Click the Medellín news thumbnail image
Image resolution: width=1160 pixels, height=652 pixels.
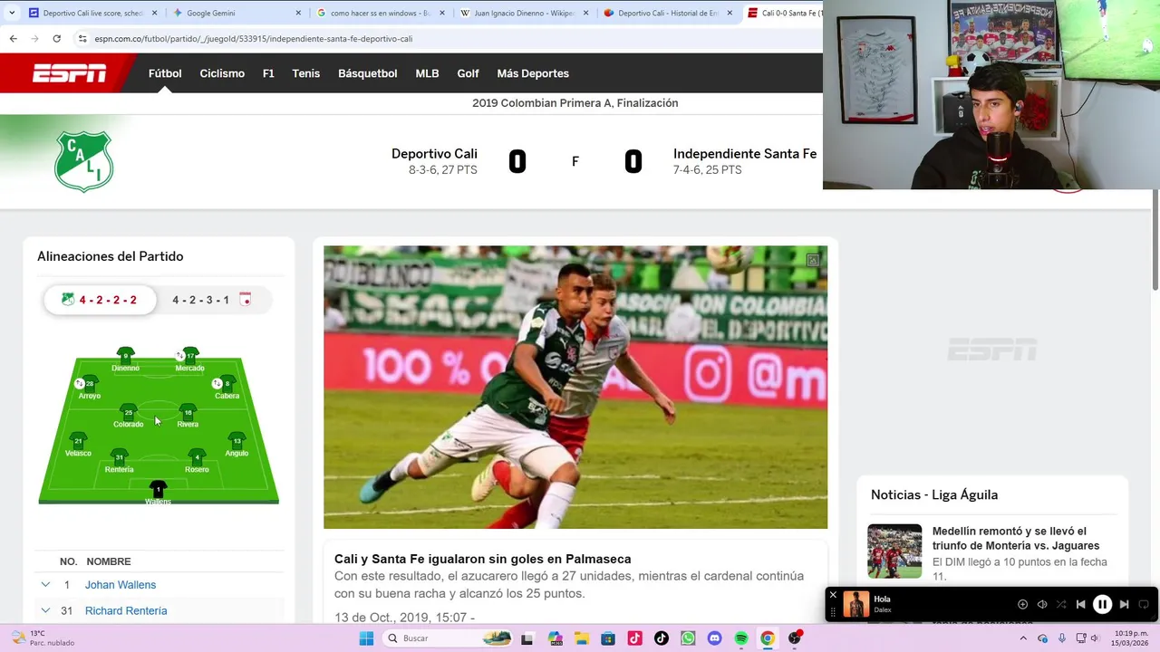coord(894,551)
